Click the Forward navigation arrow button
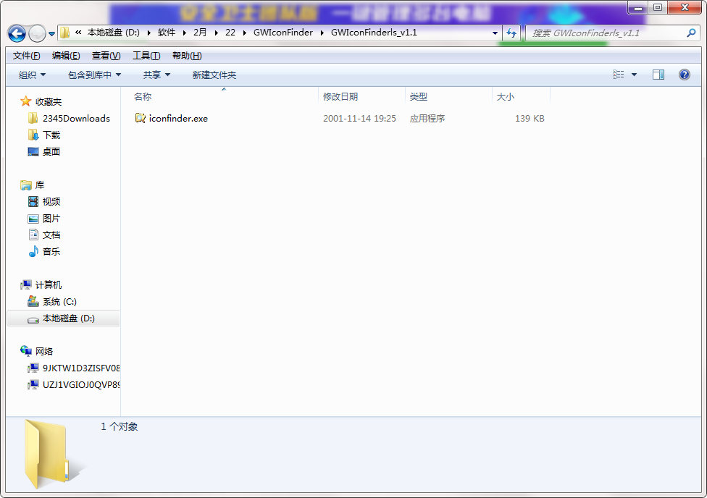The image size is (707, 498). coord(37,33)
